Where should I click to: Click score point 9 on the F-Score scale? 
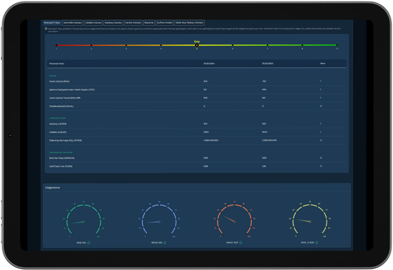[x=337, y=45]
